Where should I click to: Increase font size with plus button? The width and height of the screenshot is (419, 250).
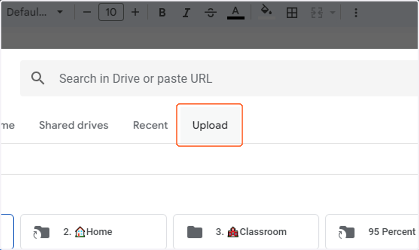tap(135, 13)
